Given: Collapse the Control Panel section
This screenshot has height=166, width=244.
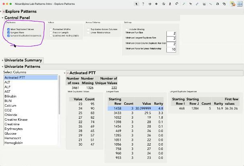Looking at the screenshot, I should [x=2, y=18].
